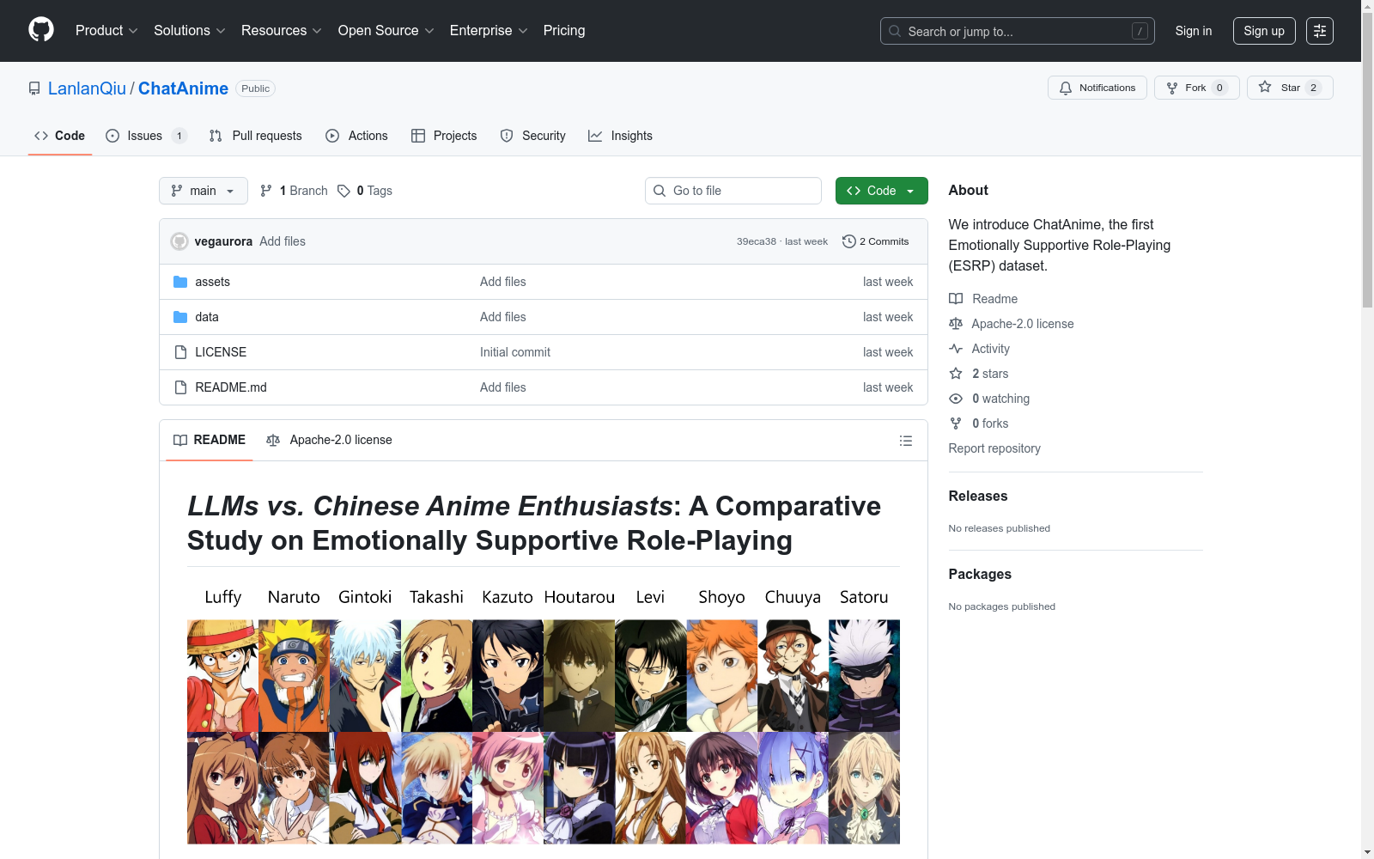
Task: Open the README.md file name
Action: click(x=231, y=387)
